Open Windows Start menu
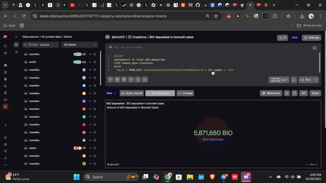The image size is (326, 183). click(x=77, y=177)
